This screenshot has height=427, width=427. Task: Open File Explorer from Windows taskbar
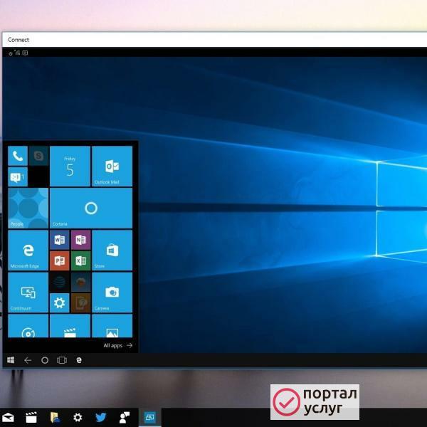[x=55, y=418]
